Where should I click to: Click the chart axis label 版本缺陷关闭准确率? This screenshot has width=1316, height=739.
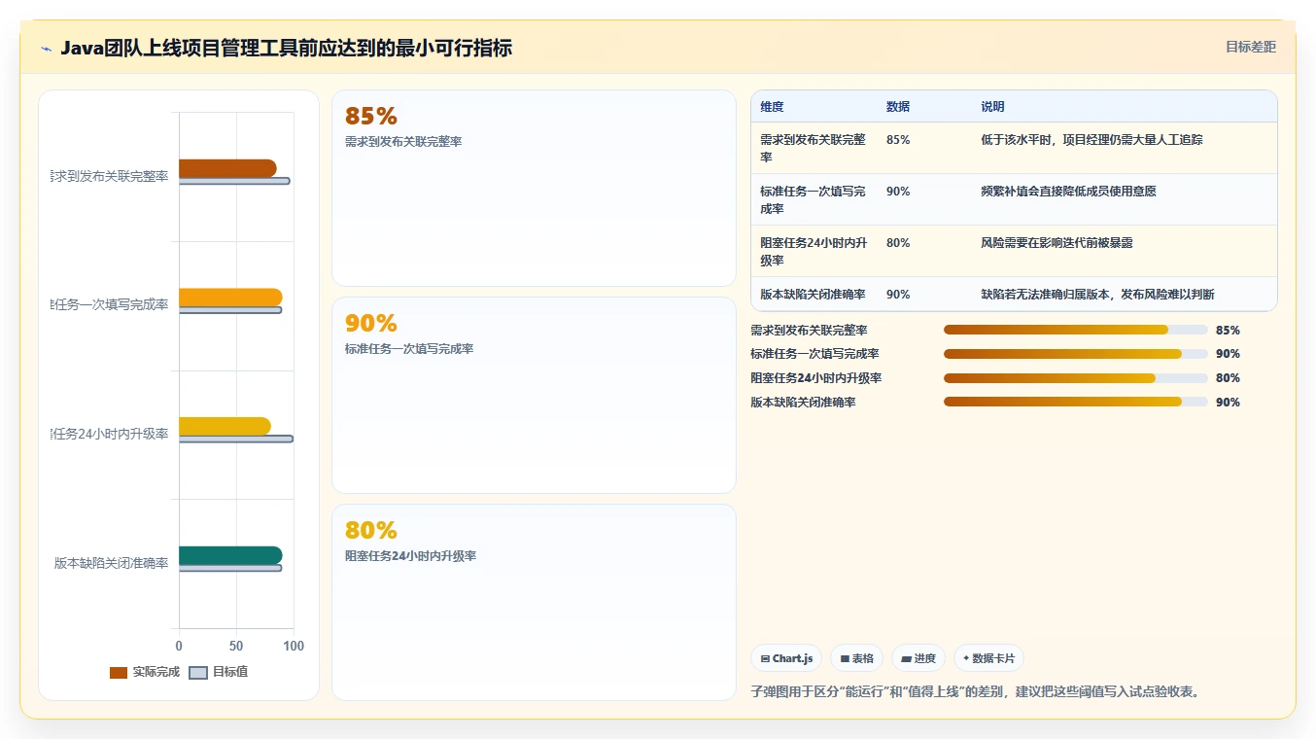click(x=111, y=563)
